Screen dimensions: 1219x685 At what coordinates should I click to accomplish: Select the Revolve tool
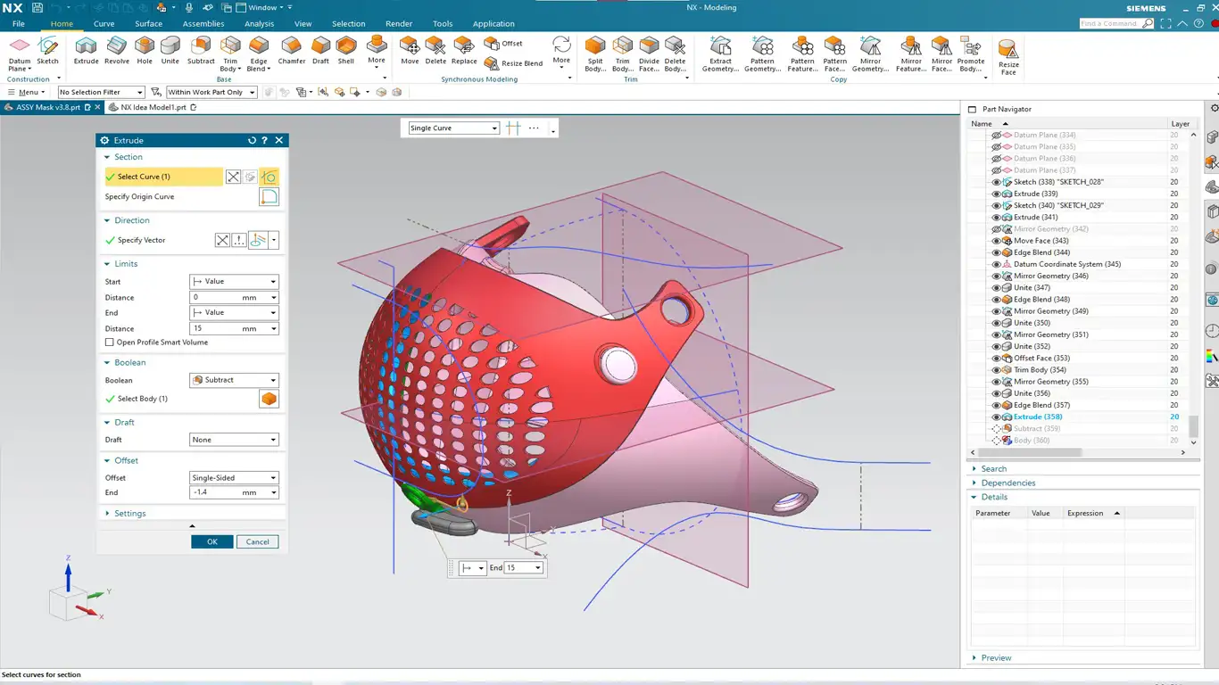click(117, 50)
